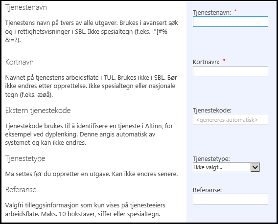Click the 'Kortnavn' section heading
The image size is (278, 224).
point(19,62)
